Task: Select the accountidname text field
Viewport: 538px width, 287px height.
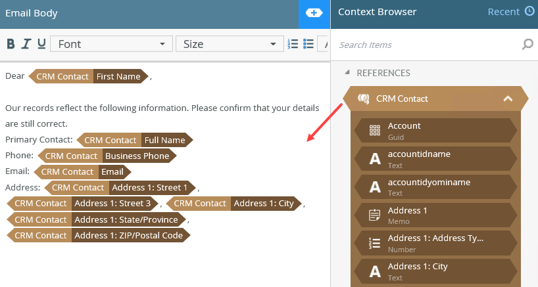Action: 435,158
